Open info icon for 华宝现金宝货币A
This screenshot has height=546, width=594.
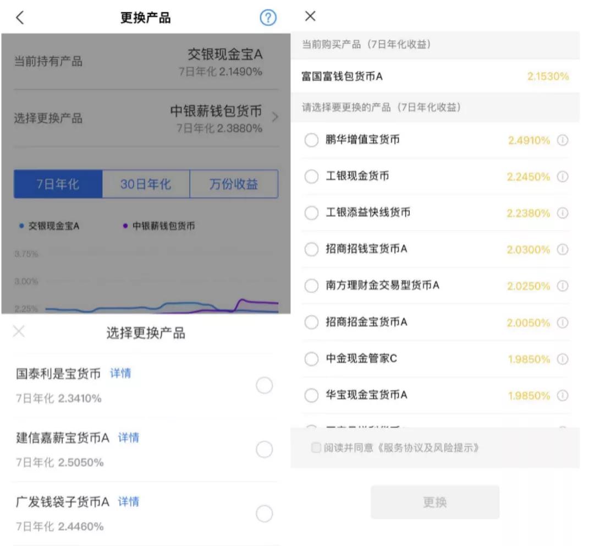point(562,395)
